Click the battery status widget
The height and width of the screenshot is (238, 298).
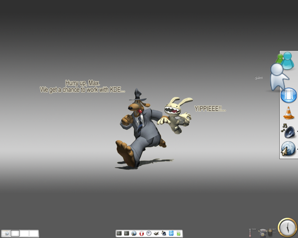tap(270, 233)
